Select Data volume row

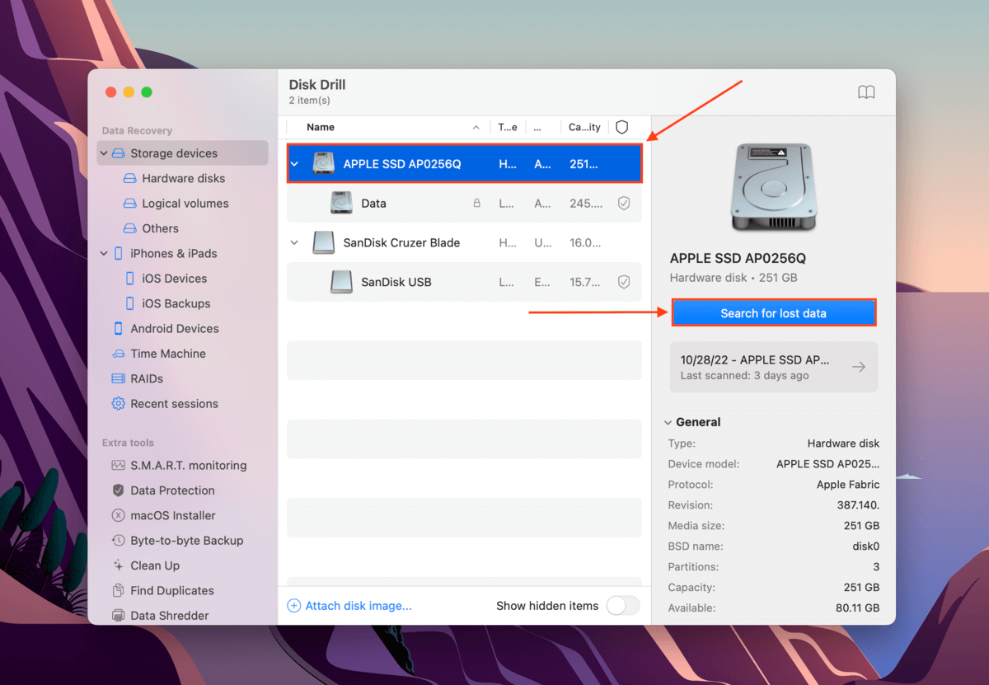coord(464,204)
